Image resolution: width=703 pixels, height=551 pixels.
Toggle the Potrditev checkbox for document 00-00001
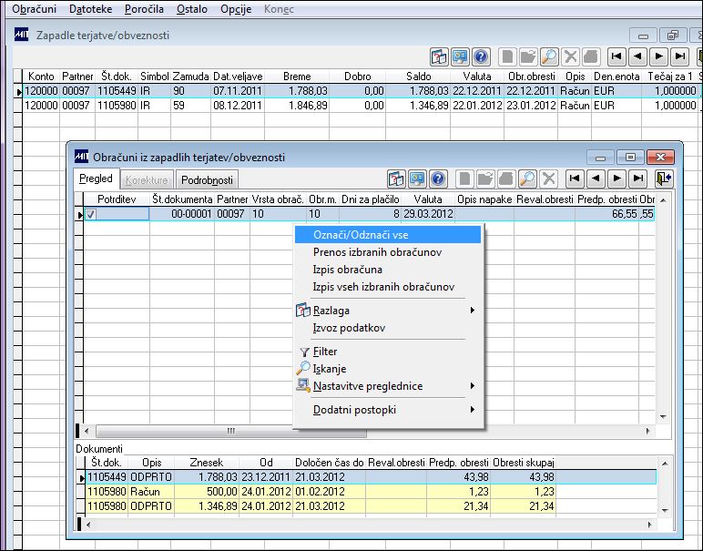click(x=91, y=214)
